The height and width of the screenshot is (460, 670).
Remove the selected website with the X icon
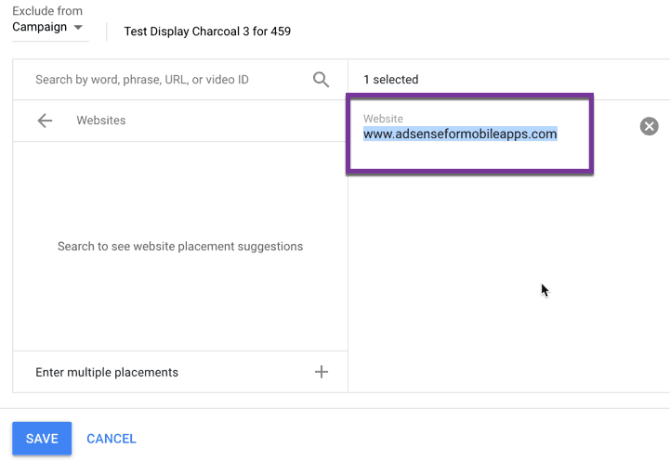point(649,126)
